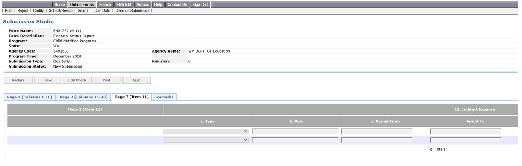The image size is (522, 166).
Task: Click submission status 'New Submission'
Action: [x=68, y=67]
